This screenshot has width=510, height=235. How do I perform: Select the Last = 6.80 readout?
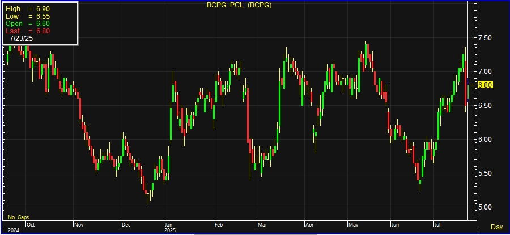[28, 31]
